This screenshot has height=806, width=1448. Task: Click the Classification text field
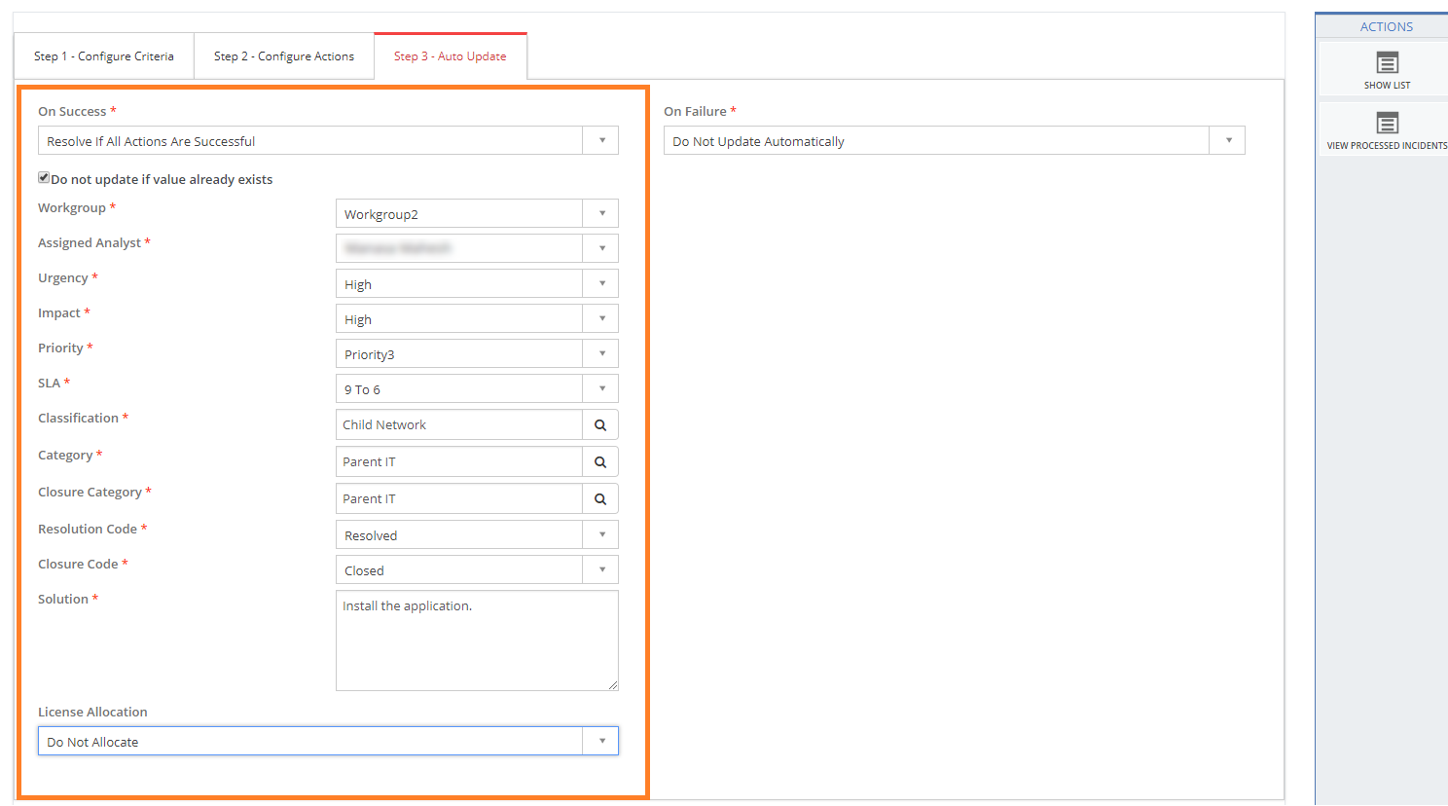coord(459,425)
